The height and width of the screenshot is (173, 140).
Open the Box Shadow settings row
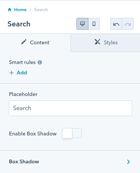point(70,162)
